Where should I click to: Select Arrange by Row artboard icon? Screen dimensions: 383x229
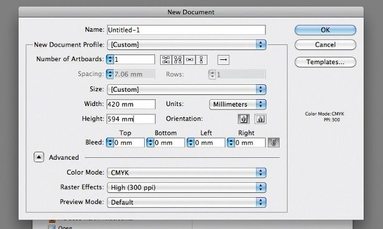pos(189,60)
